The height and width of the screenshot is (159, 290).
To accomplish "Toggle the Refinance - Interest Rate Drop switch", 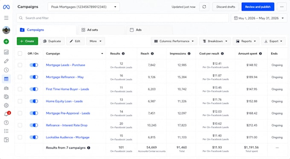I will click(x=34, y=125).
